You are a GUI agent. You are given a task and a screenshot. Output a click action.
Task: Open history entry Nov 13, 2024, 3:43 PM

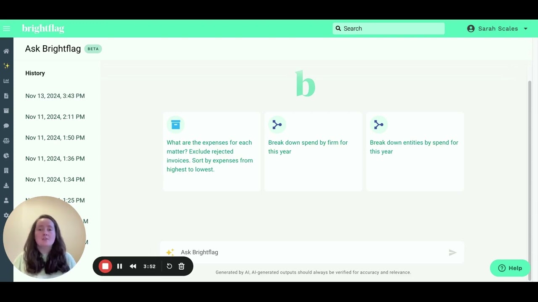[x=55, y=96]
